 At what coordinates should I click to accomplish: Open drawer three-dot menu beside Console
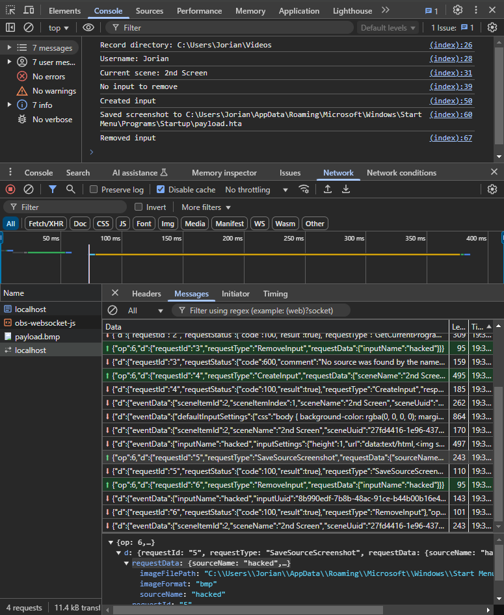pos(10,172)
